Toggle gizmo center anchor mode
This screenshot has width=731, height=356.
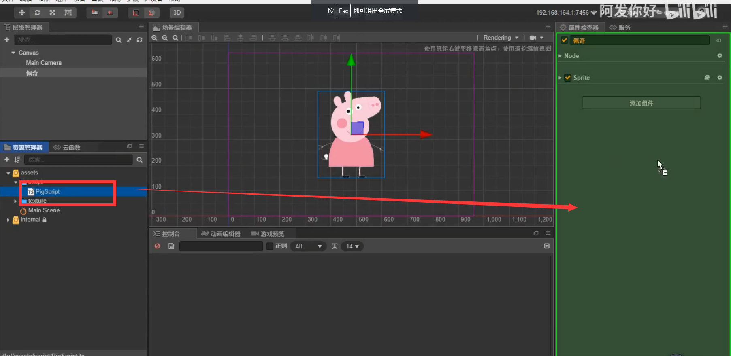(110, 13)
